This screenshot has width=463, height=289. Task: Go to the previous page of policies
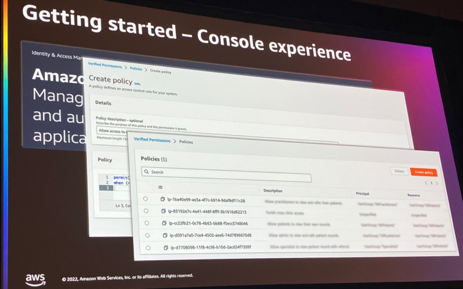(426, 183)
